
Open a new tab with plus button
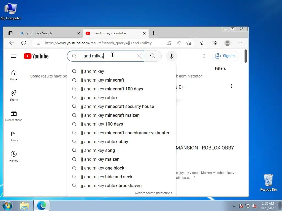click(153, 33)
